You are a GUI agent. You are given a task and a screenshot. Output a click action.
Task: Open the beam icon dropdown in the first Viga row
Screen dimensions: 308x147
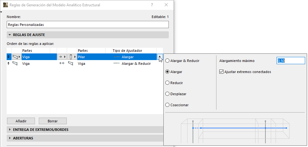17,57
